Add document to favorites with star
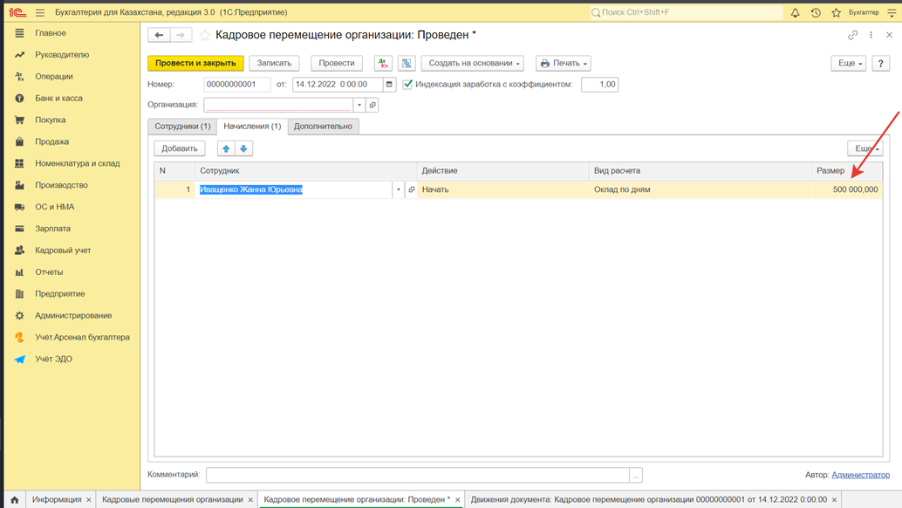This screenshot has width=902, height=508. pyautogui.click(x=204, y=35)
